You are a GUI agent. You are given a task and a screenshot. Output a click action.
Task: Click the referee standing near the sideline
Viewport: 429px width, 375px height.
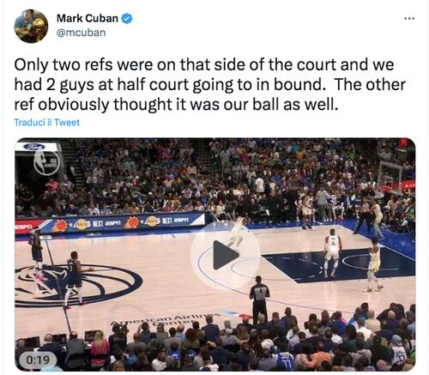(259, 299)
